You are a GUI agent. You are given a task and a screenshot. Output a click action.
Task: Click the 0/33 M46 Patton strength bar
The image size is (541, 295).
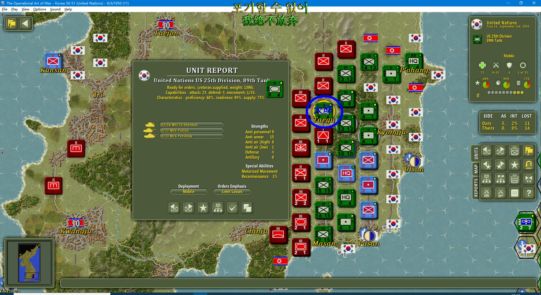pyautogui.click(x=191, y=130)
